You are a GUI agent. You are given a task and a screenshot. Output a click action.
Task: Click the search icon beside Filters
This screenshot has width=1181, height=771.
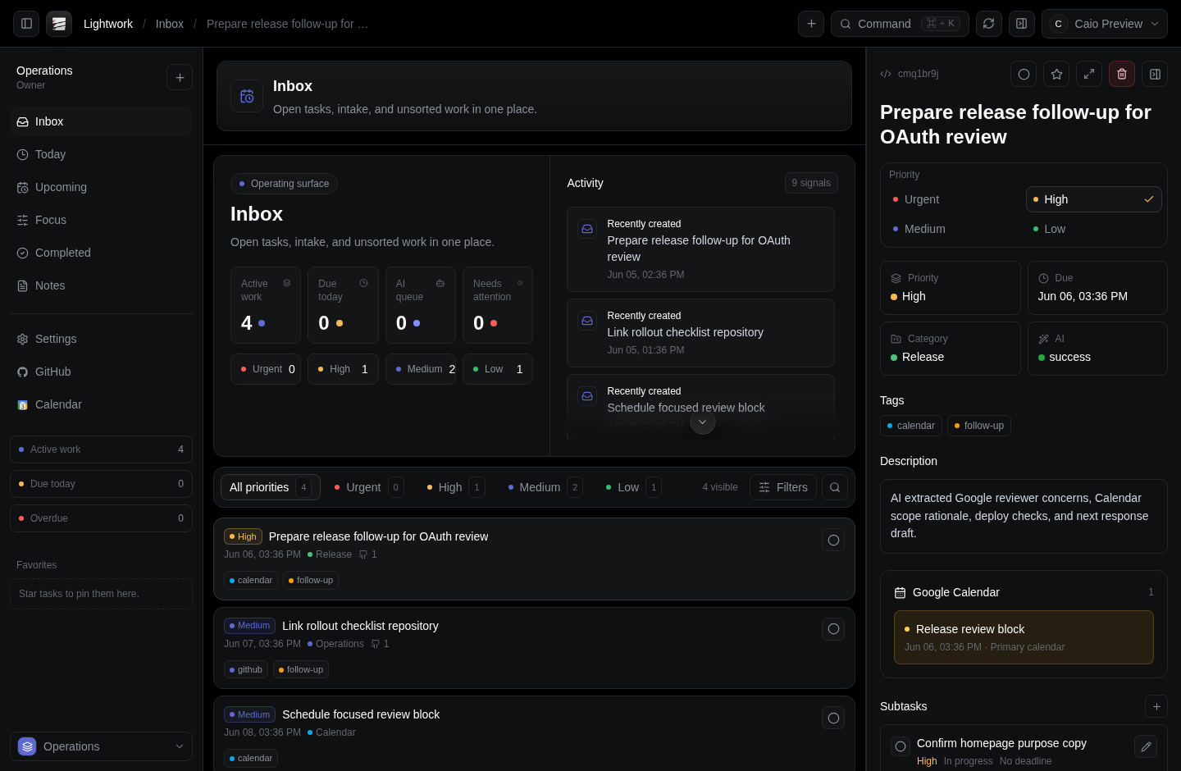[835, 487]
